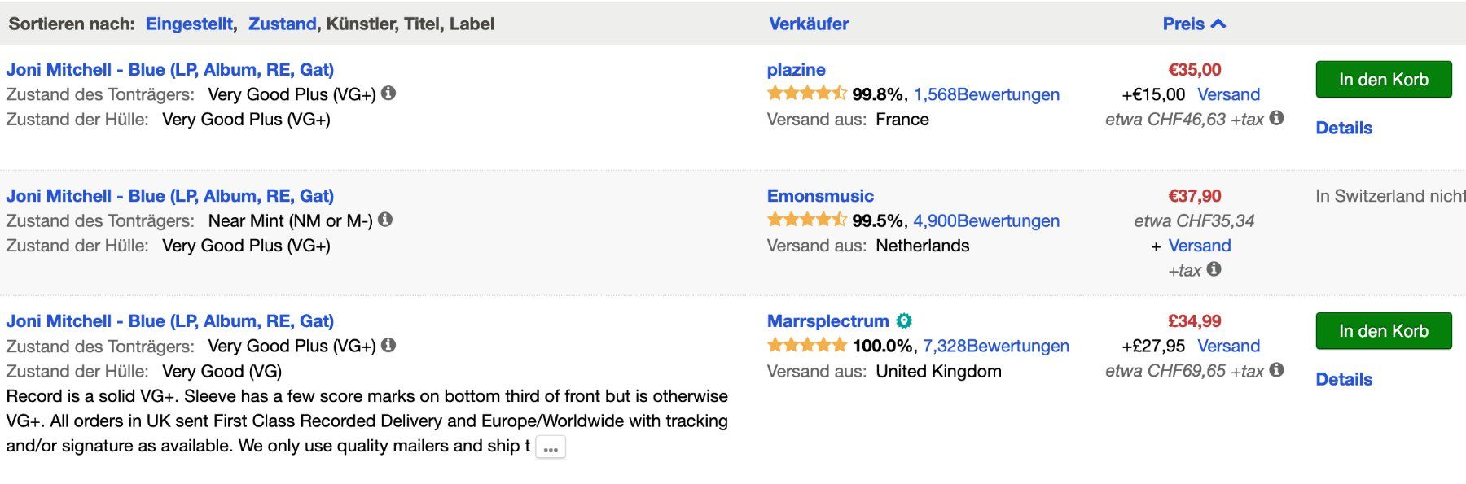Sort listings by Eingestellt
This screenshot has width=1466, height=484.
point(189,24)
